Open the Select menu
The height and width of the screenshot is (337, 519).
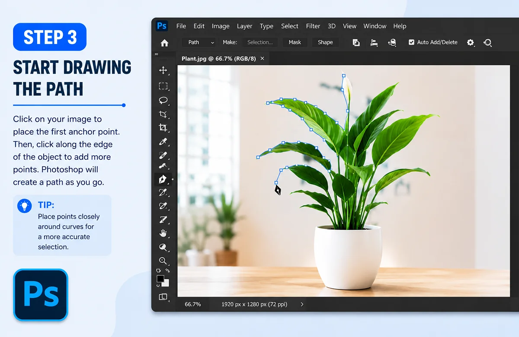(290, 26)
